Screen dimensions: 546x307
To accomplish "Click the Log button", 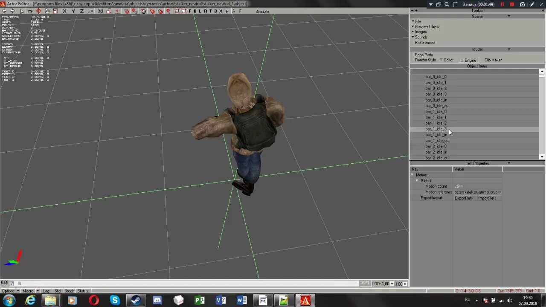I will (x=46, y=291).
